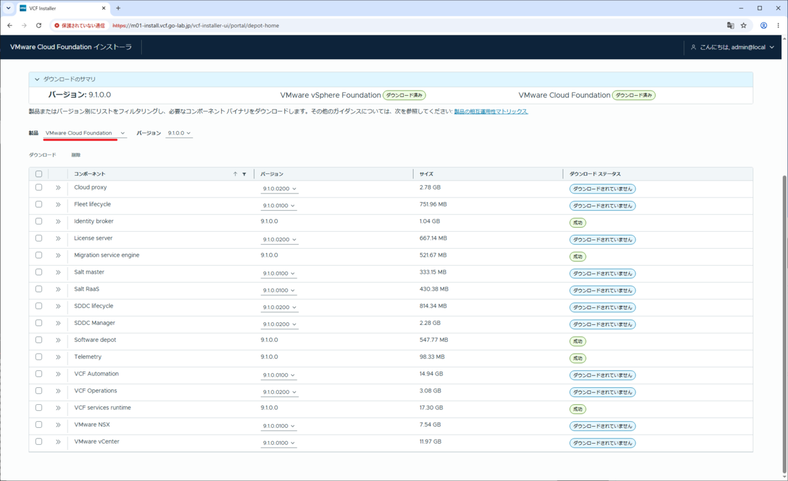The height and width of the screenshot is (481, 788).
Task: Expand details for Telemetry row
Action: 58,357
